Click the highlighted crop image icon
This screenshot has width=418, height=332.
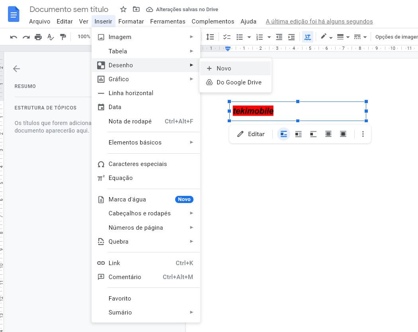308,37
